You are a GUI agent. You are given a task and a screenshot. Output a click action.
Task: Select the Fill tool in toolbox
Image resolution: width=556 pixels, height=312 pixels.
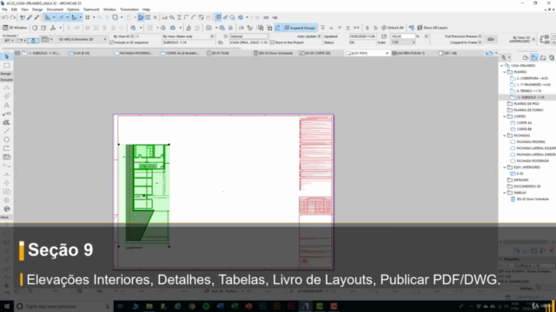(6, 122)
